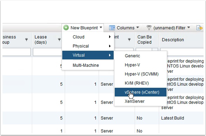Click the green plus New Blueprint icon
Viewport: 206px width, 136px height.
click(x=66, y=28)
